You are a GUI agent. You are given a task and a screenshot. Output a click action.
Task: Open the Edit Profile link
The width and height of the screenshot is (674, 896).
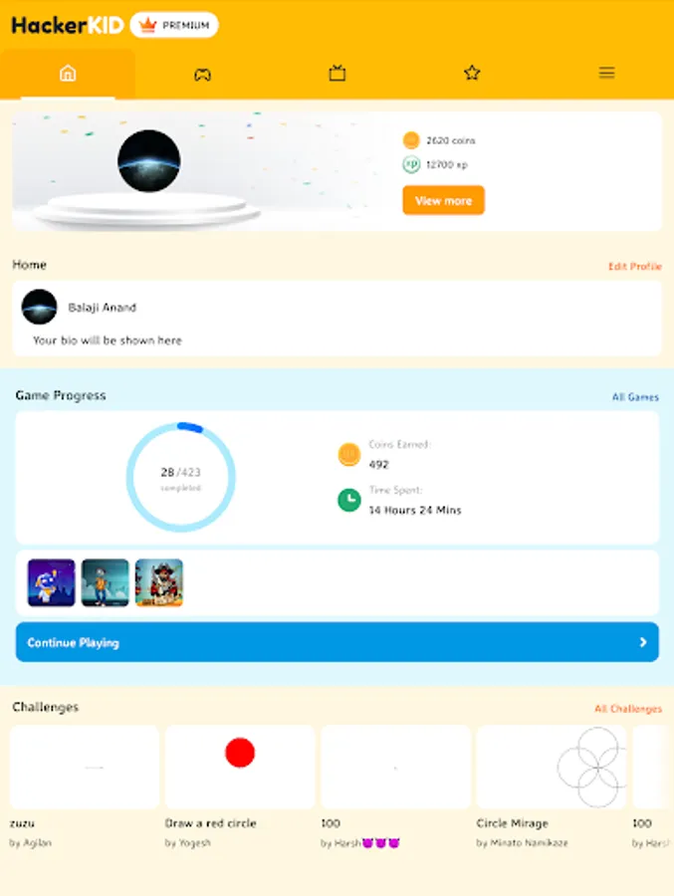tap(634, 266)
